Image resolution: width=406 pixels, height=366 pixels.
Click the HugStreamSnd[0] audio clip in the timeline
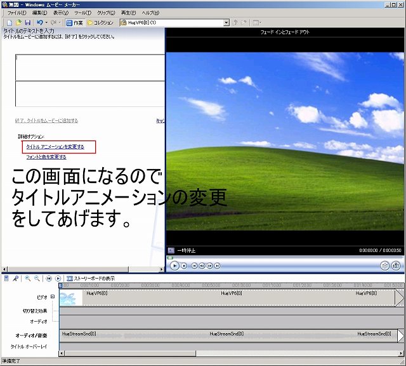click(x=228, y=336)
